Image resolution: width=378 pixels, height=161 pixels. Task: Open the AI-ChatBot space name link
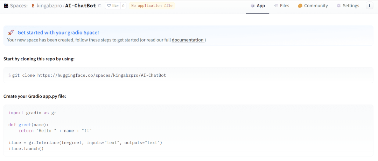pos(80,6)
